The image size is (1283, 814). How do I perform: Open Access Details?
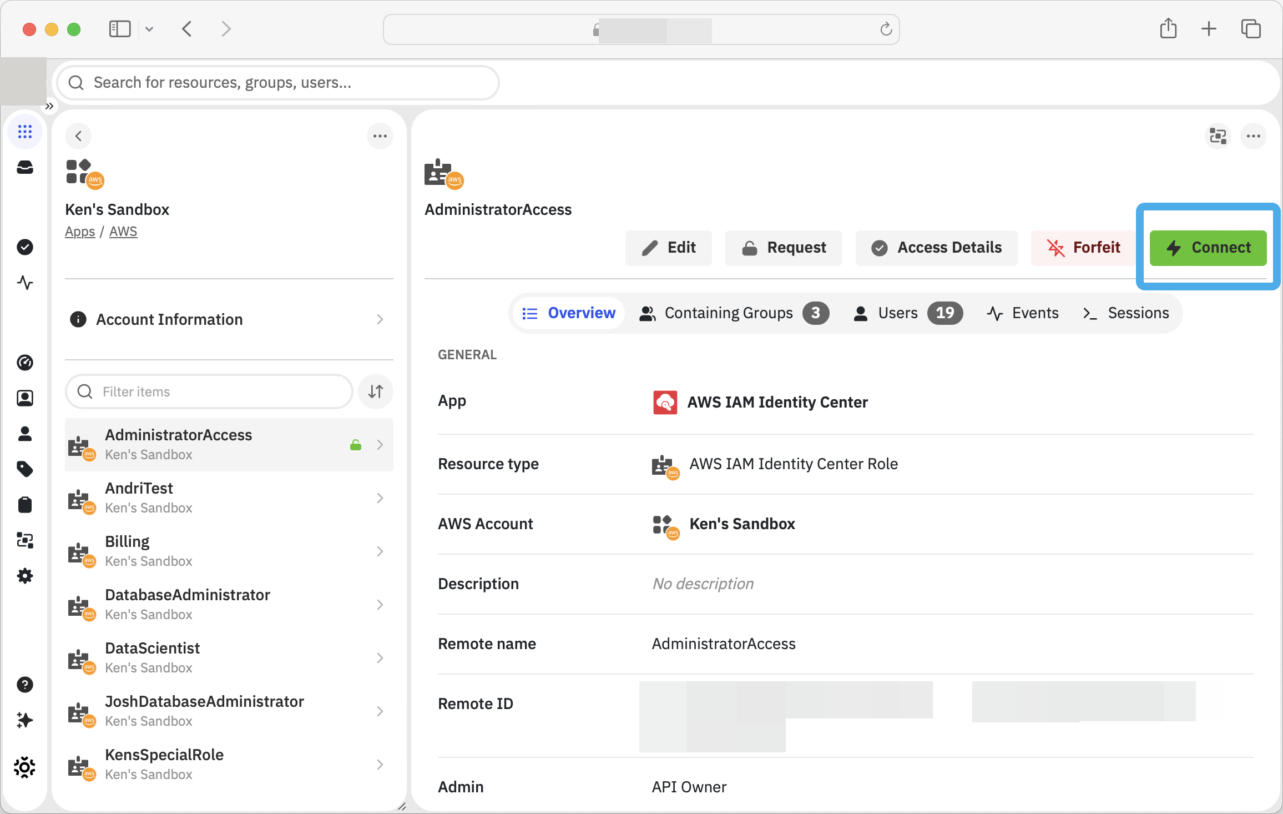click(x=936, y=248)
